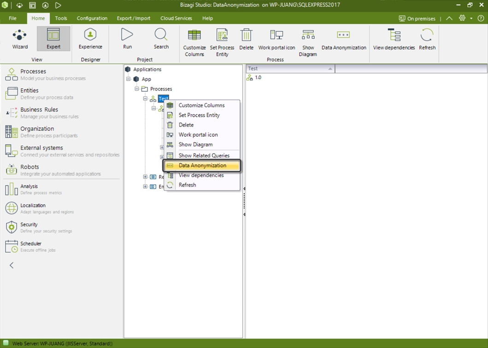Switch to Wizard view
Screen dimensions: 488x348
(x=20, y=39)
